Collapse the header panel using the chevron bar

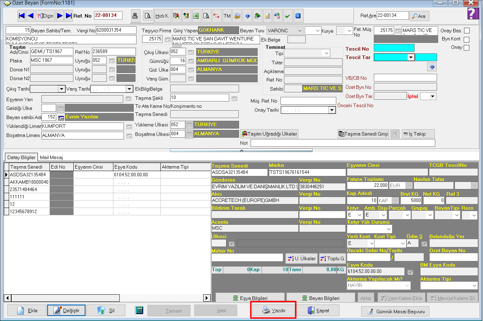click(241, 150)
